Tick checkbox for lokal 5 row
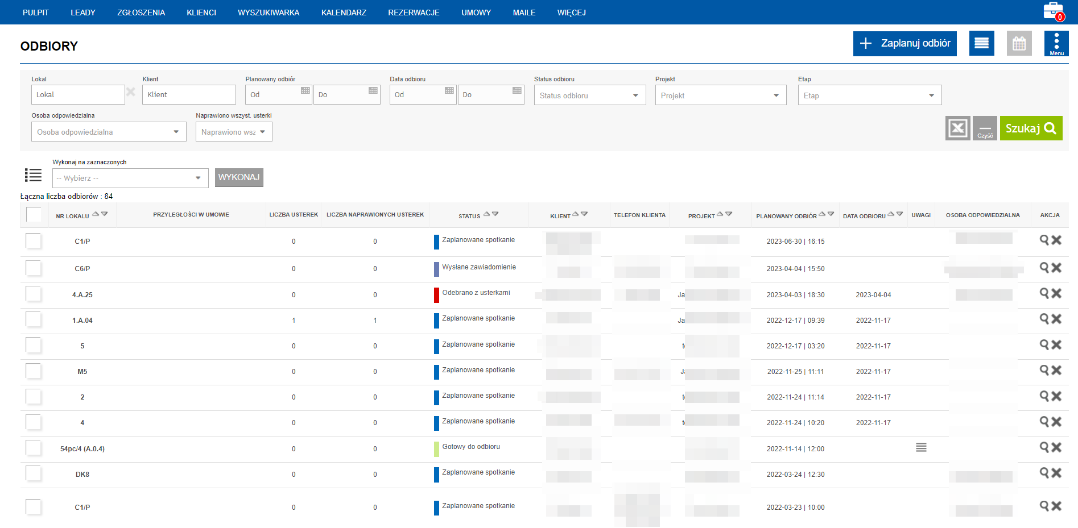 34,345
